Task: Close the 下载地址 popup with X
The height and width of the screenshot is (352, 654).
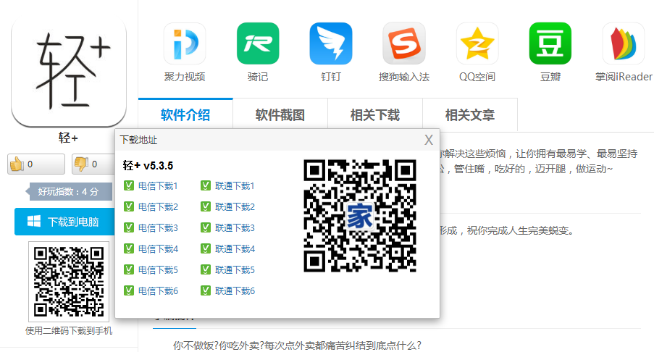Action: 429,140
